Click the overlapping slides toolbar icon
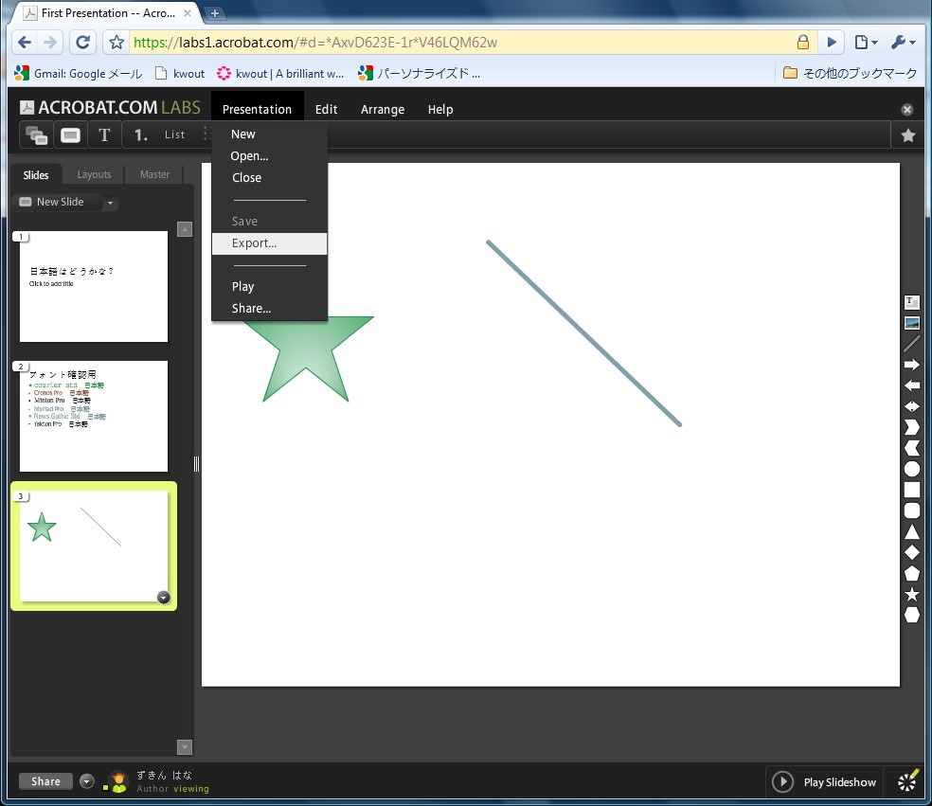Viewport: 932px width, 806px height. click(x=36, y=135)
